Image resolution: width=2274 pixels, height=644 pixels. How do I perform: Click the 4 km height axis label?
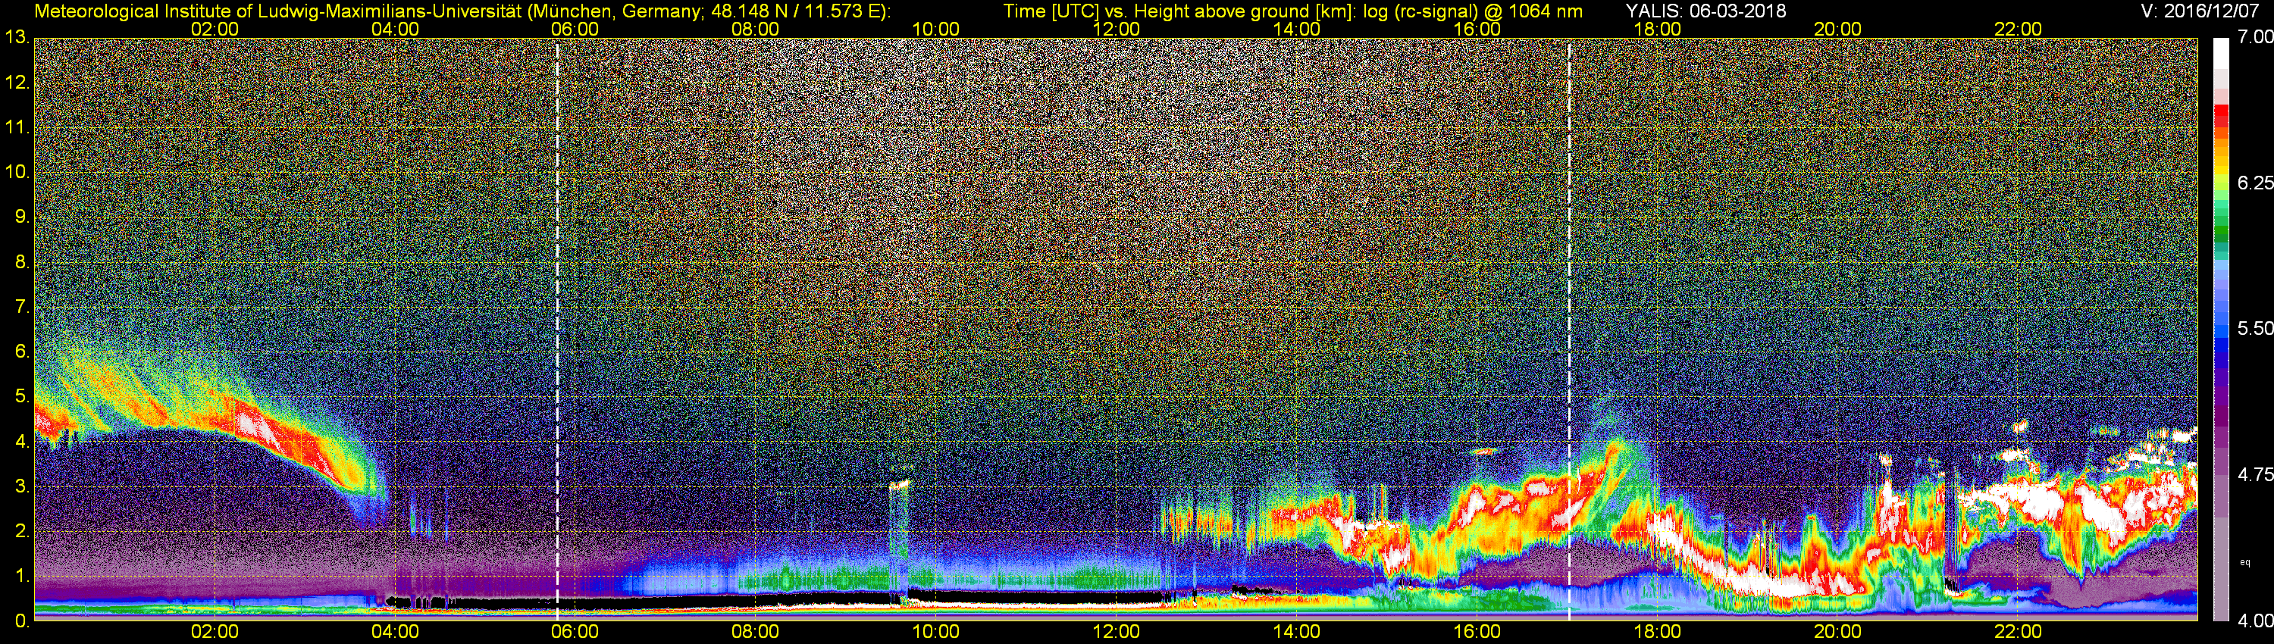[x=22, y=441]
